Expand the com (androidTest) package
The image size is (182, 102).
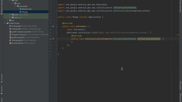pyautogui.click(x=10, y=15)
